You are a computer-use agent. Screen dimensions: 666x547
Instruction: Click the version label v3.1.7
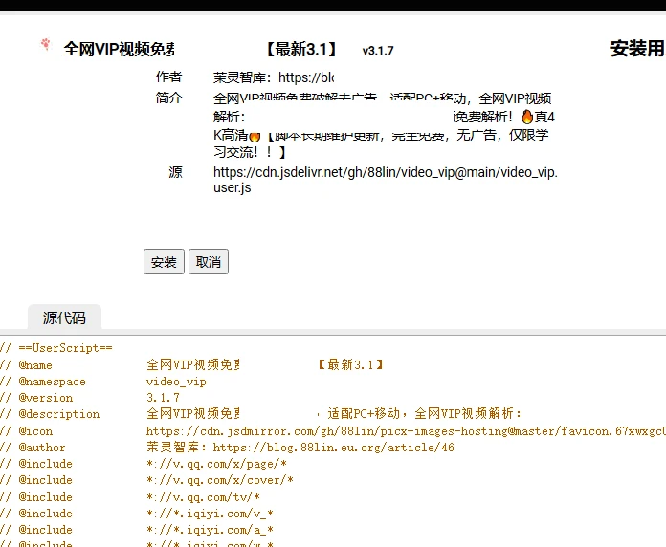tap(378, 51)
